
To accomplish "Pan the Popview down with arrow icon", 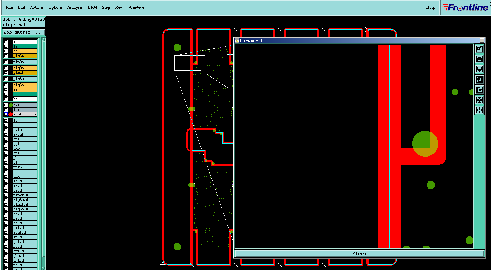I will [479, 69].
